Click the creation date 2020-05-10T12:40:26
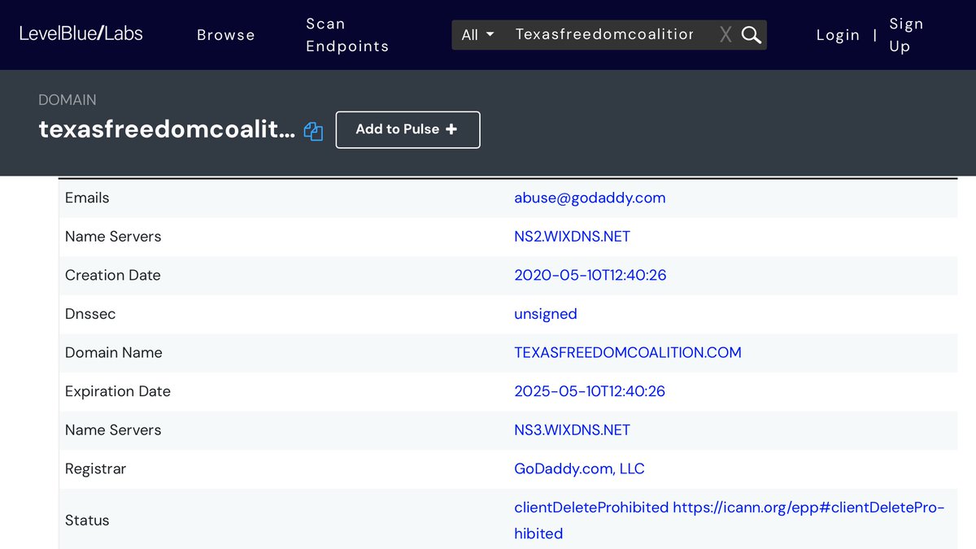976x549 pixels. 590,275
